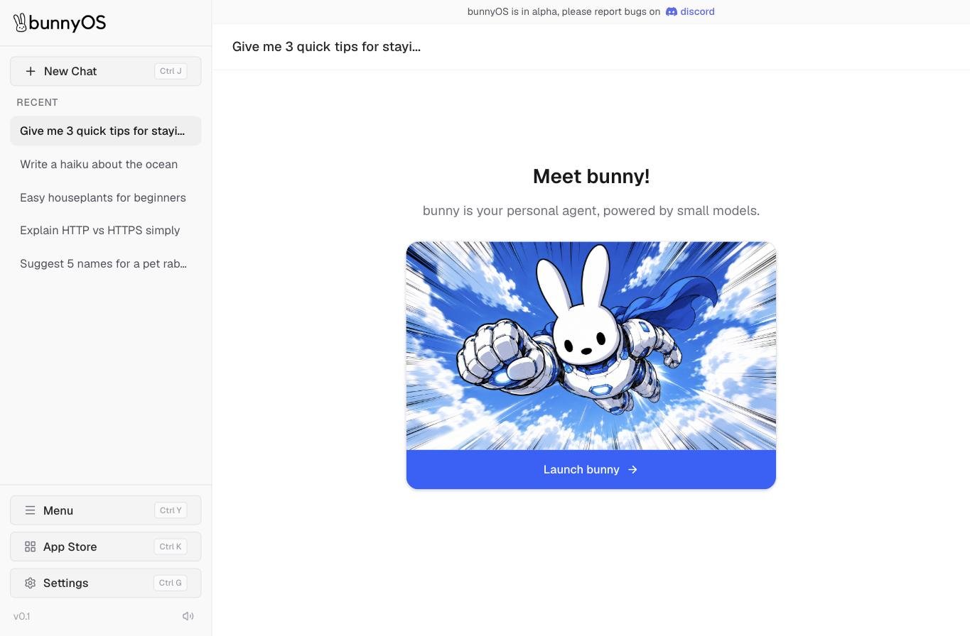Open 'Suggest 5 names for a pet rabbit' chat
The height and width of the screenshot is (636, 970).
106,263
